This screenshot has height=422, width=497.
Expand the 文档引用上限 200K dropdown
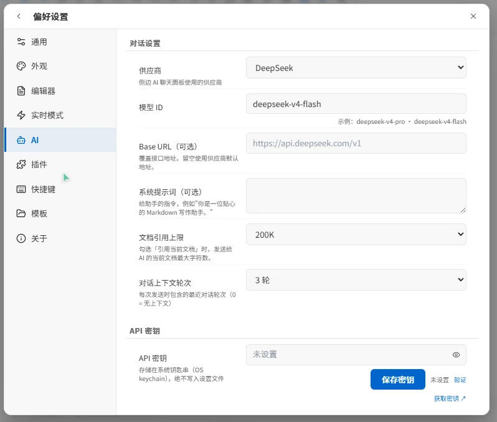pos(356,235)
